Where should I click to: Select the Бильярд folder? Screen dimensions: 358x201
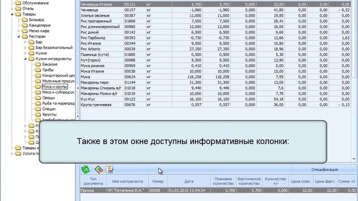(36, 20)
